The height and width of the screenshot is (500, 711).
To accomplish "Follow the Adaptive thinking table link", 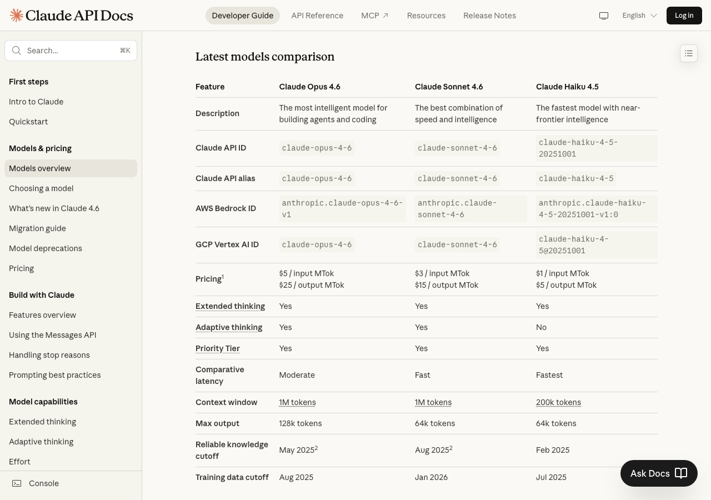I will coord(229,327).
